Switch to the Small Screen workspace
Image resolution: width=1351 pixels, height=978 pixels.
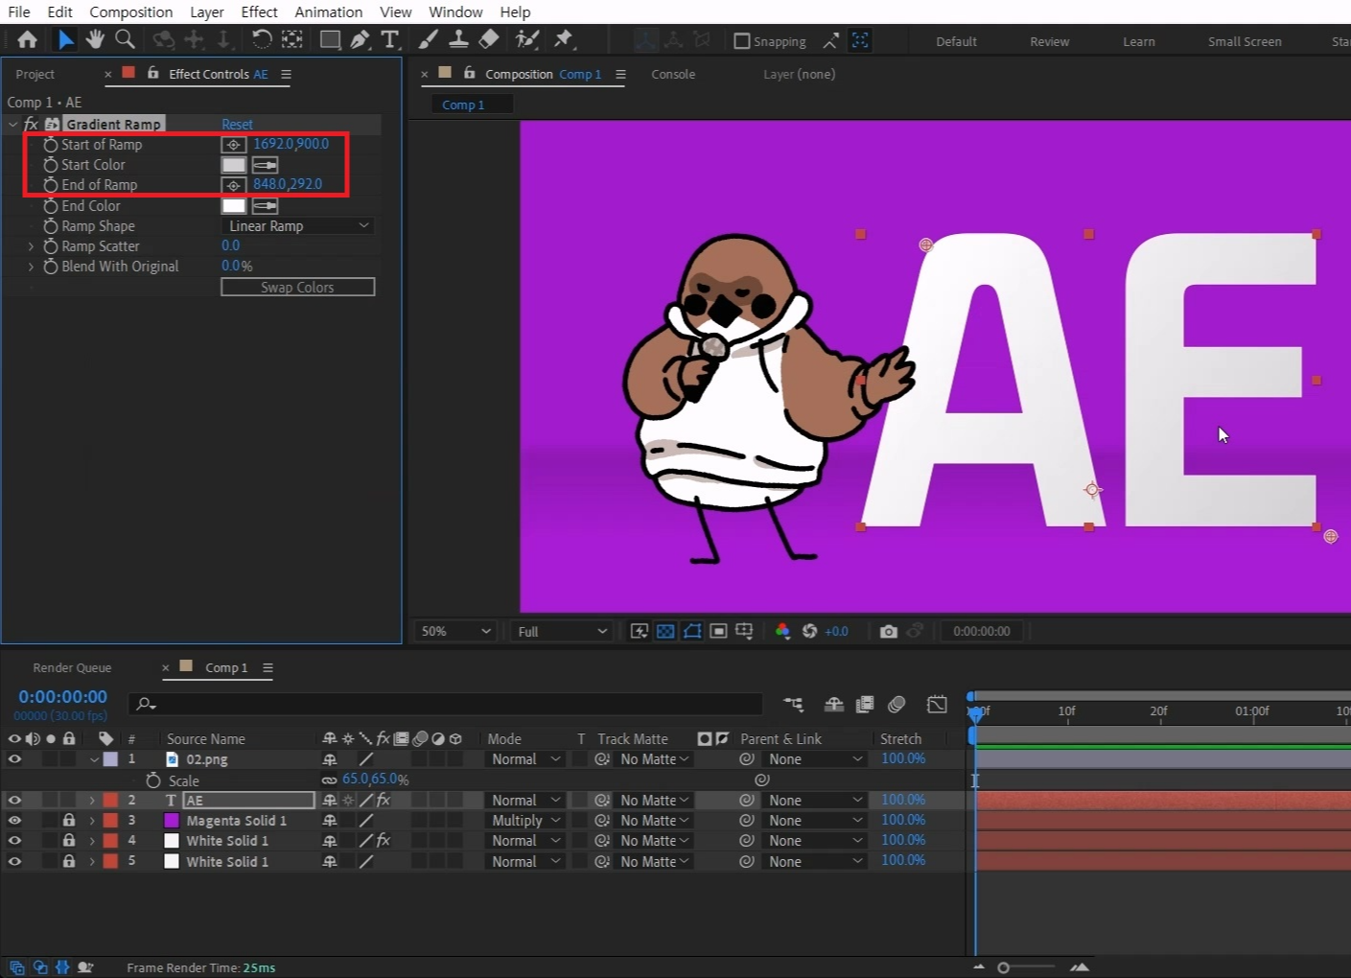(1245, 41)
